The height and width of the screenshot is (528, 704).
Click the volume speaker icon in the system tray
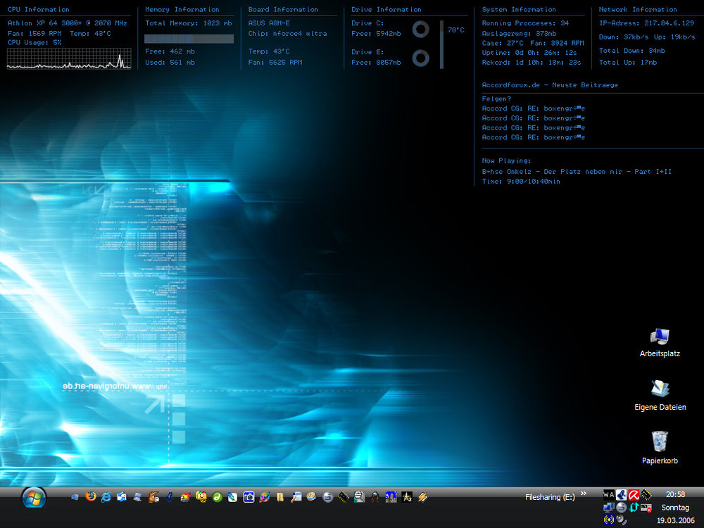[x=621, y=520]
